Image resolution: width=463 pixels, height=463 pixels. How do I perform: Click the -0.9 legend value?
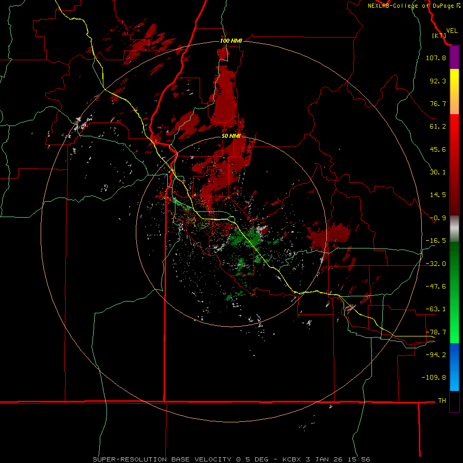click(438, 218)
